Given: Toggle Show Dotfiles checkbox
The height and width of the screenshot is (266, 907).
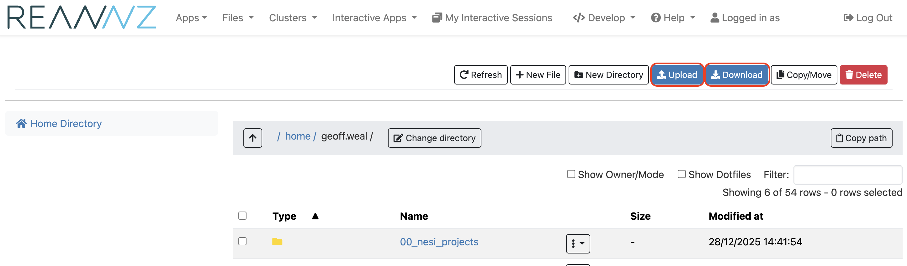Looking at the screenshot, I should [x=681, y=174].
